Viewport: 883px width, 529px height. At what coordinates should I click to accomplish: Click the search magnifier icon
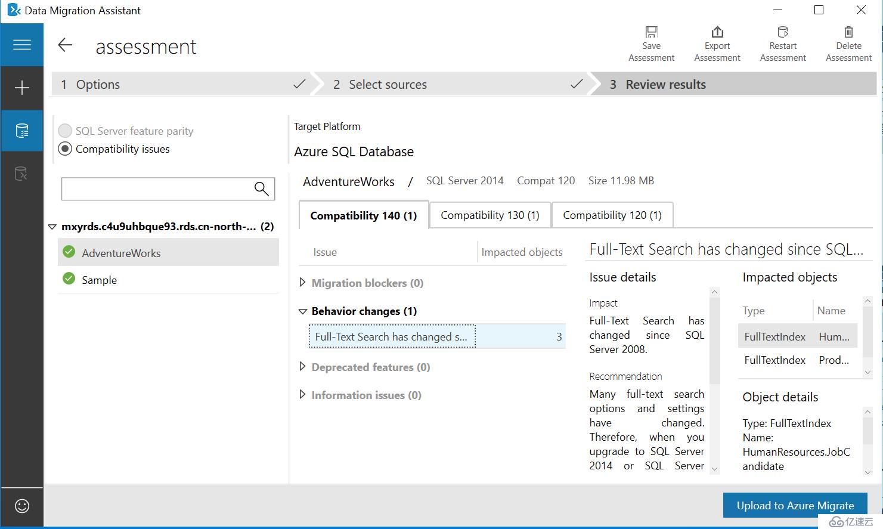click(x=261, y=188)
